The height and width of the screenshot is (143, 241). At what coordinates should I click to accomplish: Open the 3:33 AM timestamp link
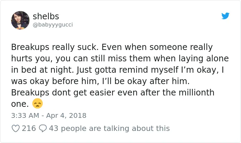[x=25, y=115]
